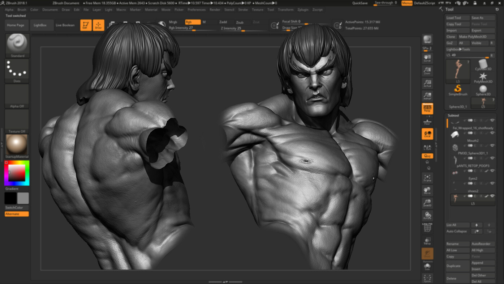This screenshot has width=504, height=284.
Task: Open the Stroke menu
Action: [x=243, y=10]
